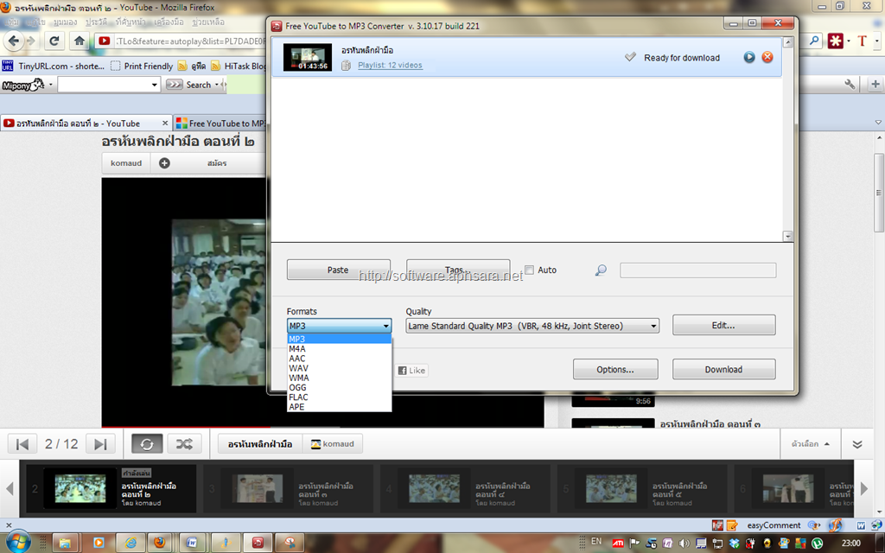Click the Firefox search magnifier icon

[814, 41]
